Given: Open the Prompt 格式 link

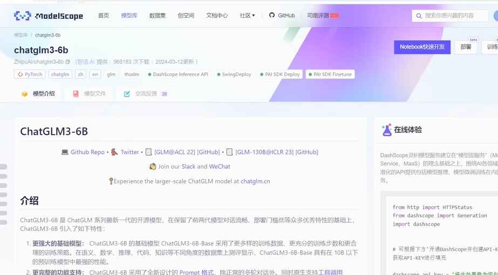Looking at the screenshot, I should click(196, 272).
